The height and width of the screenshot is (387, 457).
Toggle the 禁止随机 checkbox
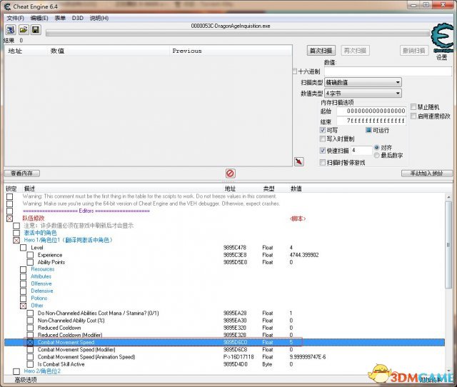413,107
